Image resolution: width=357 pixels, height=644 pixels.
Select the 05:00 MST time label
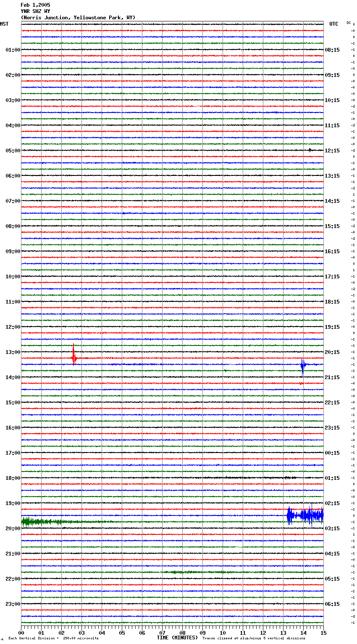click(13, 151)
